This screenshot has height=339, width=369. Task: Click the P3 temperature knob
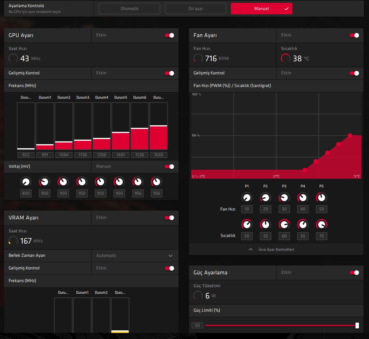(x=284, y=224)
